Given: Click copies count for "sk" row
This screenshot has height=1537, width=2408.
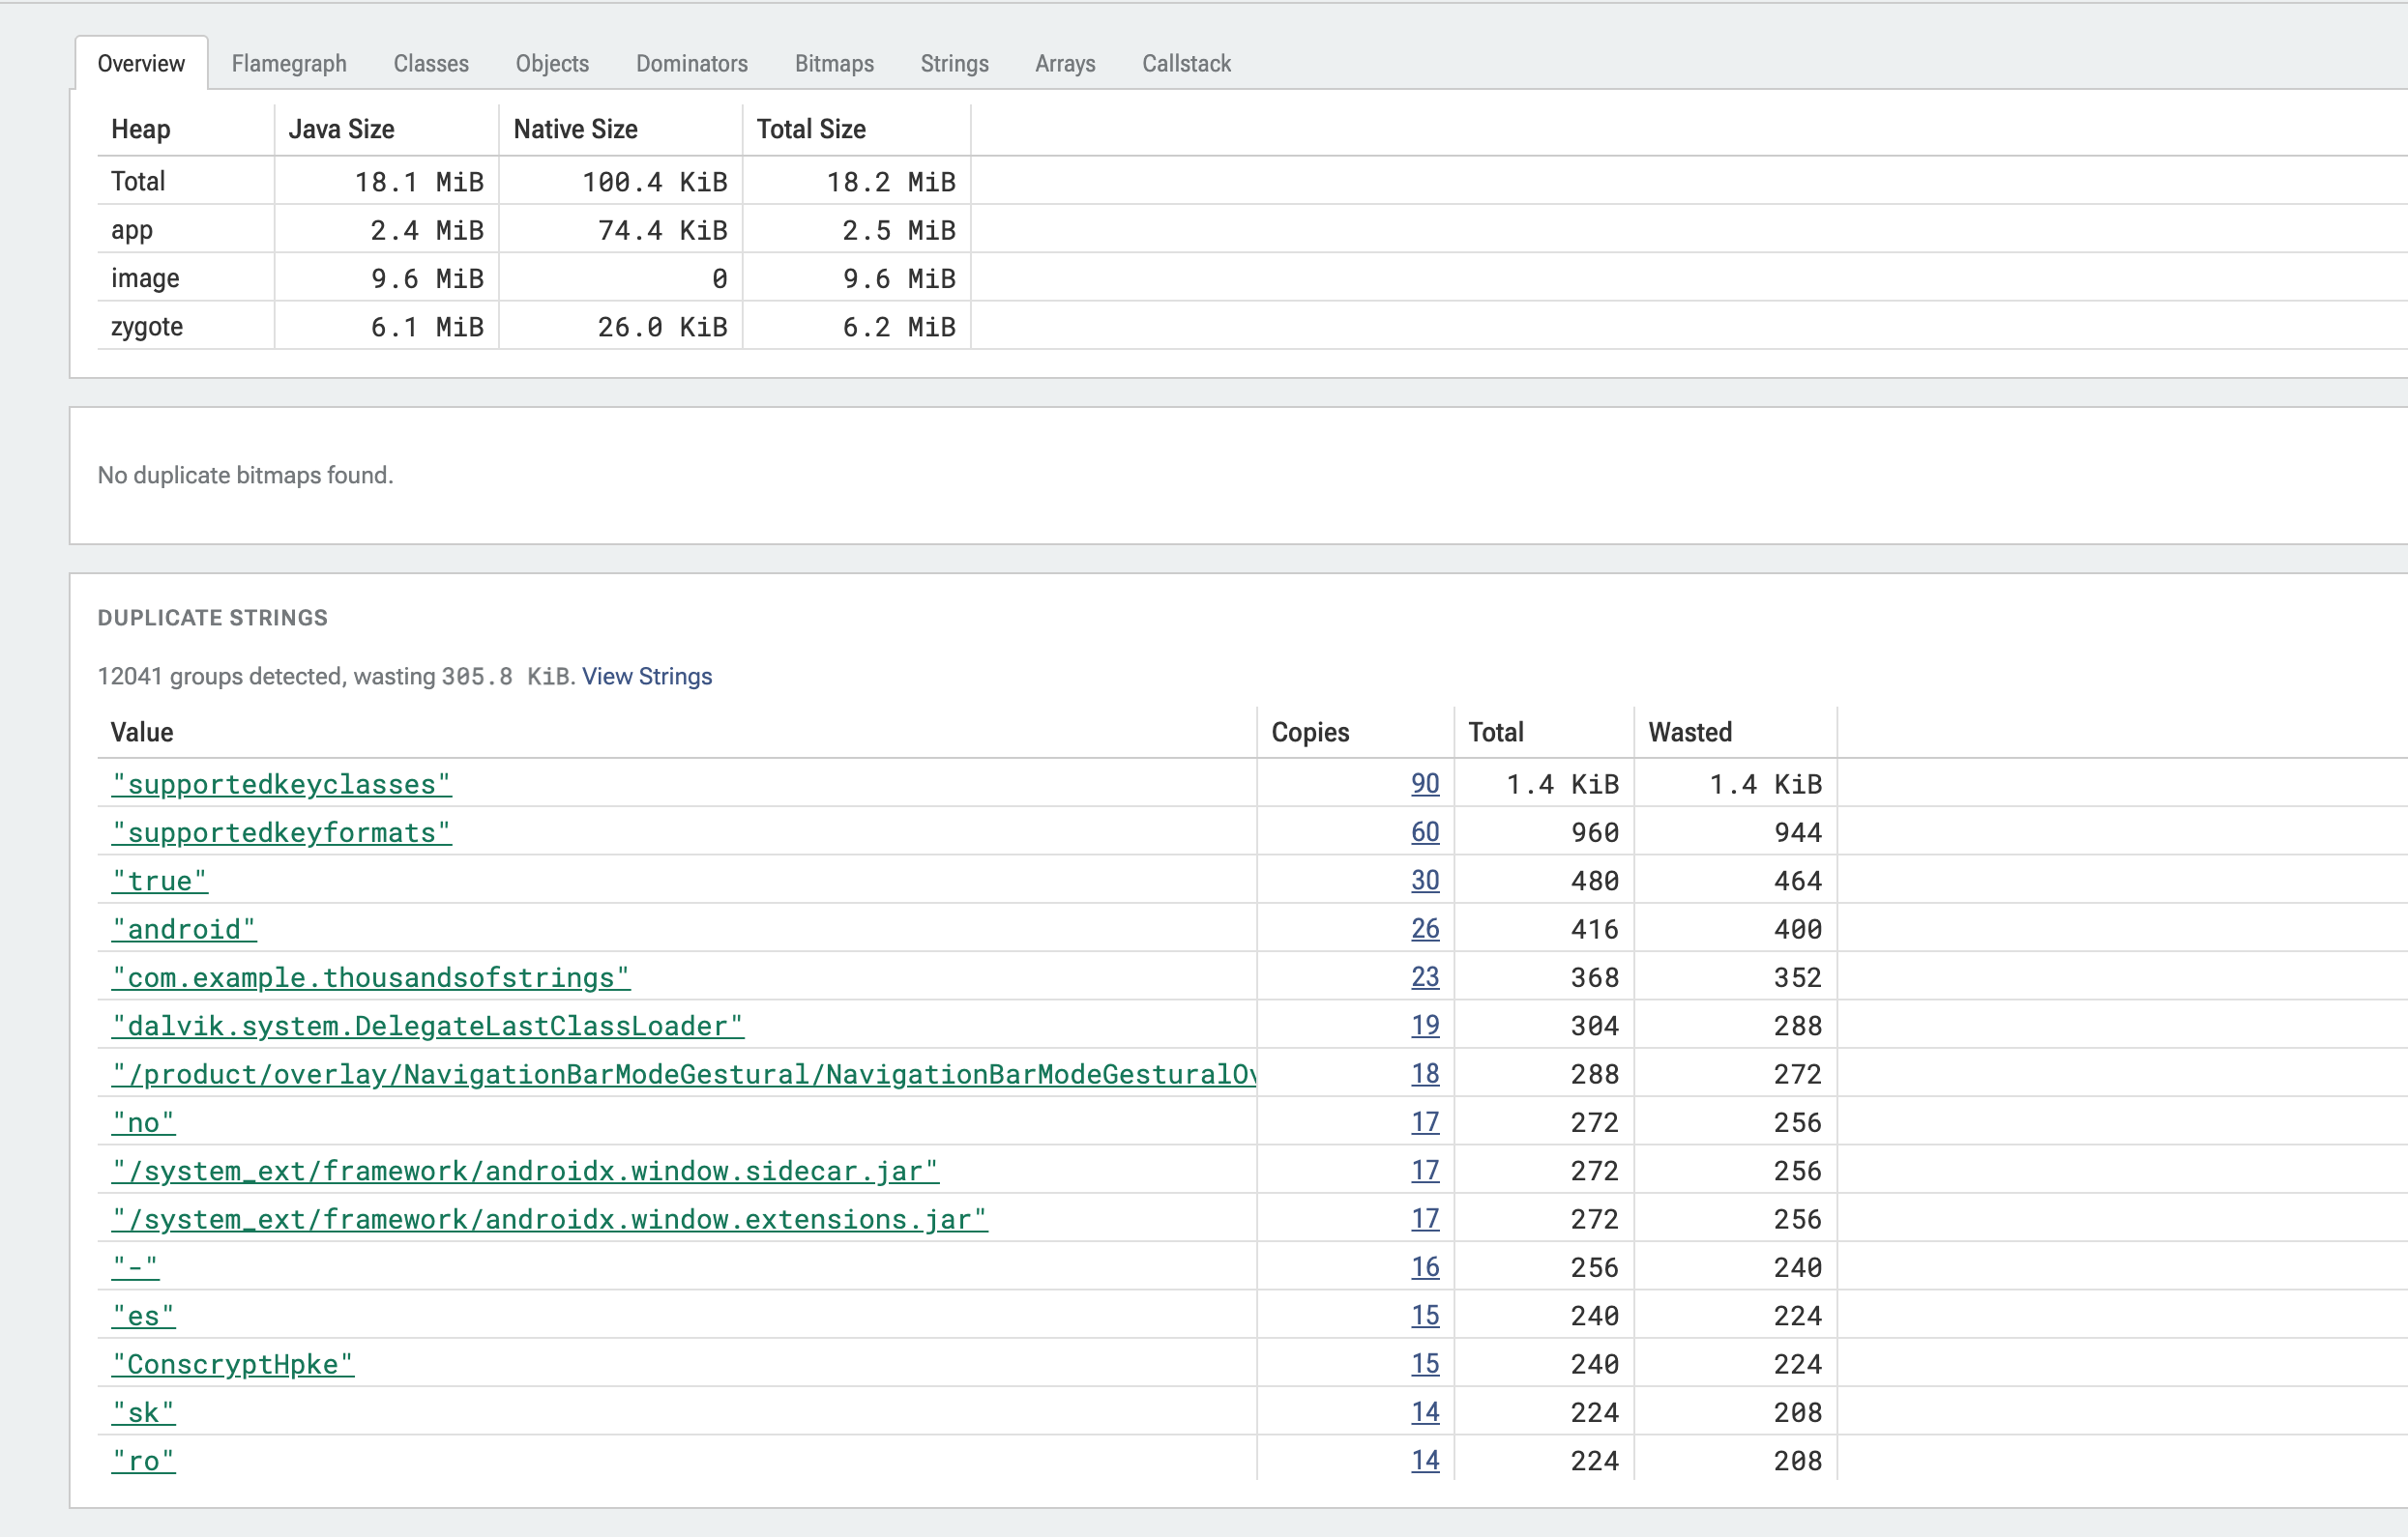Looking at the screenshot, I should tap(1425, 1411).
